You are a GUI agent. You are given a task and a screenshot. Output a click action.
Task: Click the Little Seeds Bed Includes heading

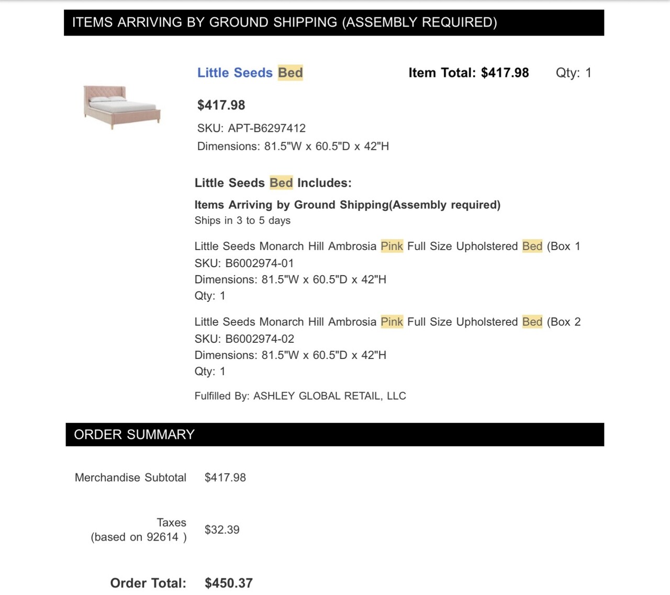coord(273,183)
